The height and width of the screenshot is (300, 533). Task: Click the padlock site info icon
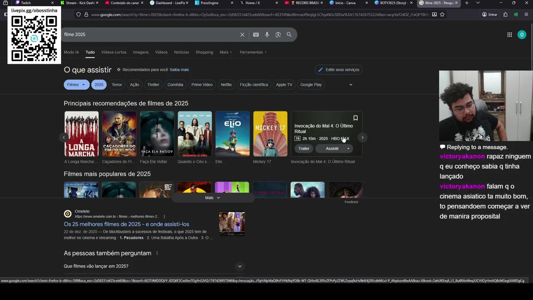tap(86, 15)
